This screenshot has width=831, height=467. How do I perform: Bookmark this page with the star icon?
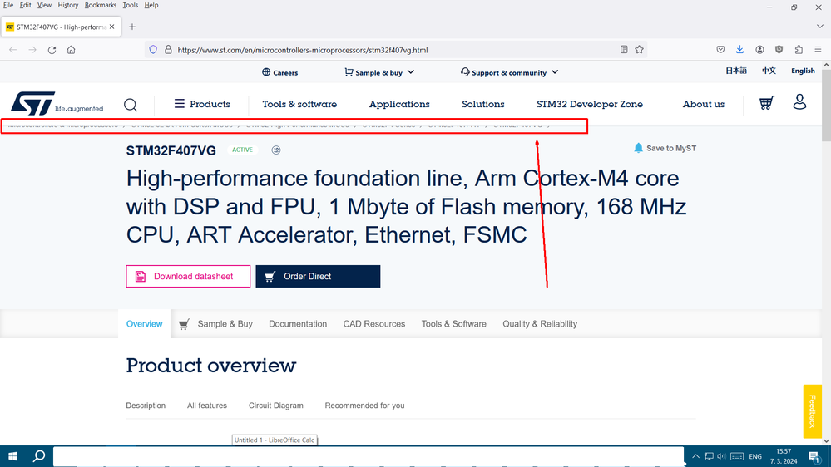coord(639,50)
